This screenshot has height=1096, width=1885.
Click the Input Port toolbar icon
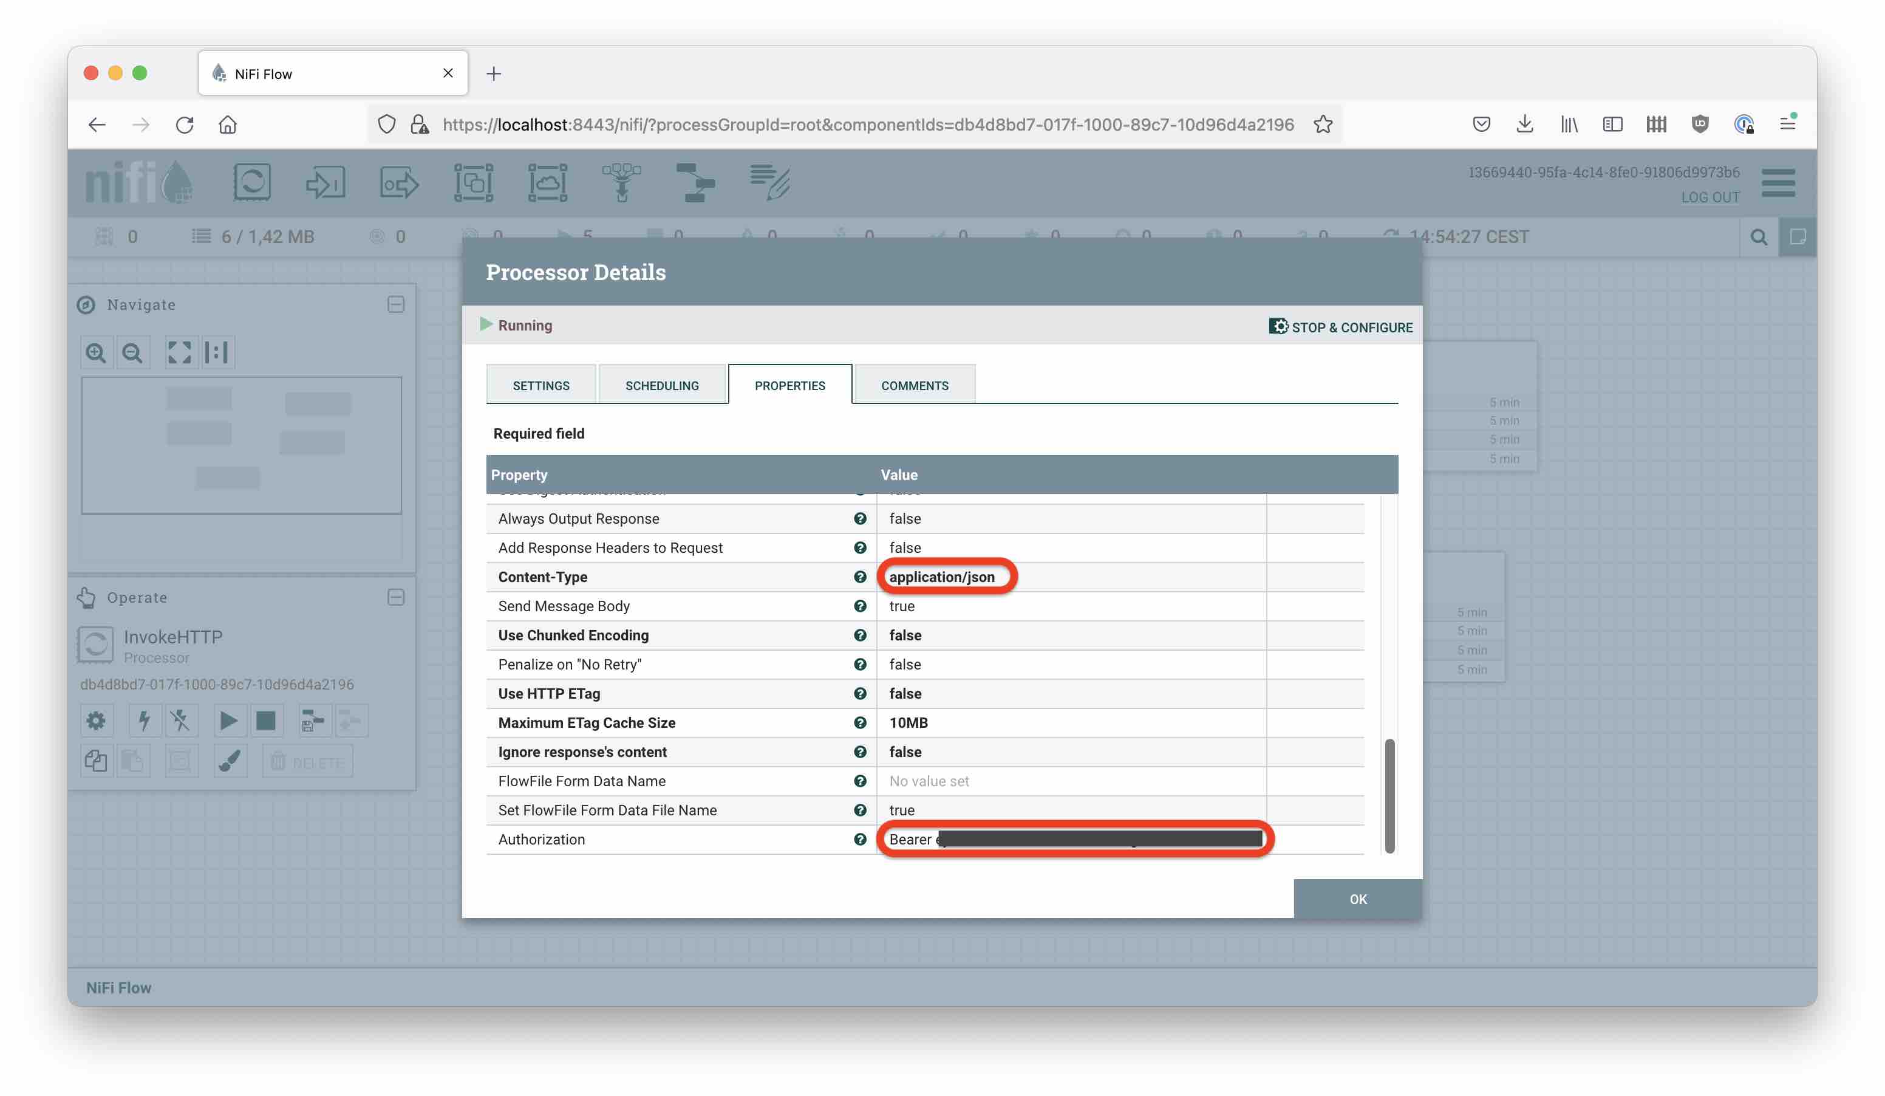[x=326, y=182]
